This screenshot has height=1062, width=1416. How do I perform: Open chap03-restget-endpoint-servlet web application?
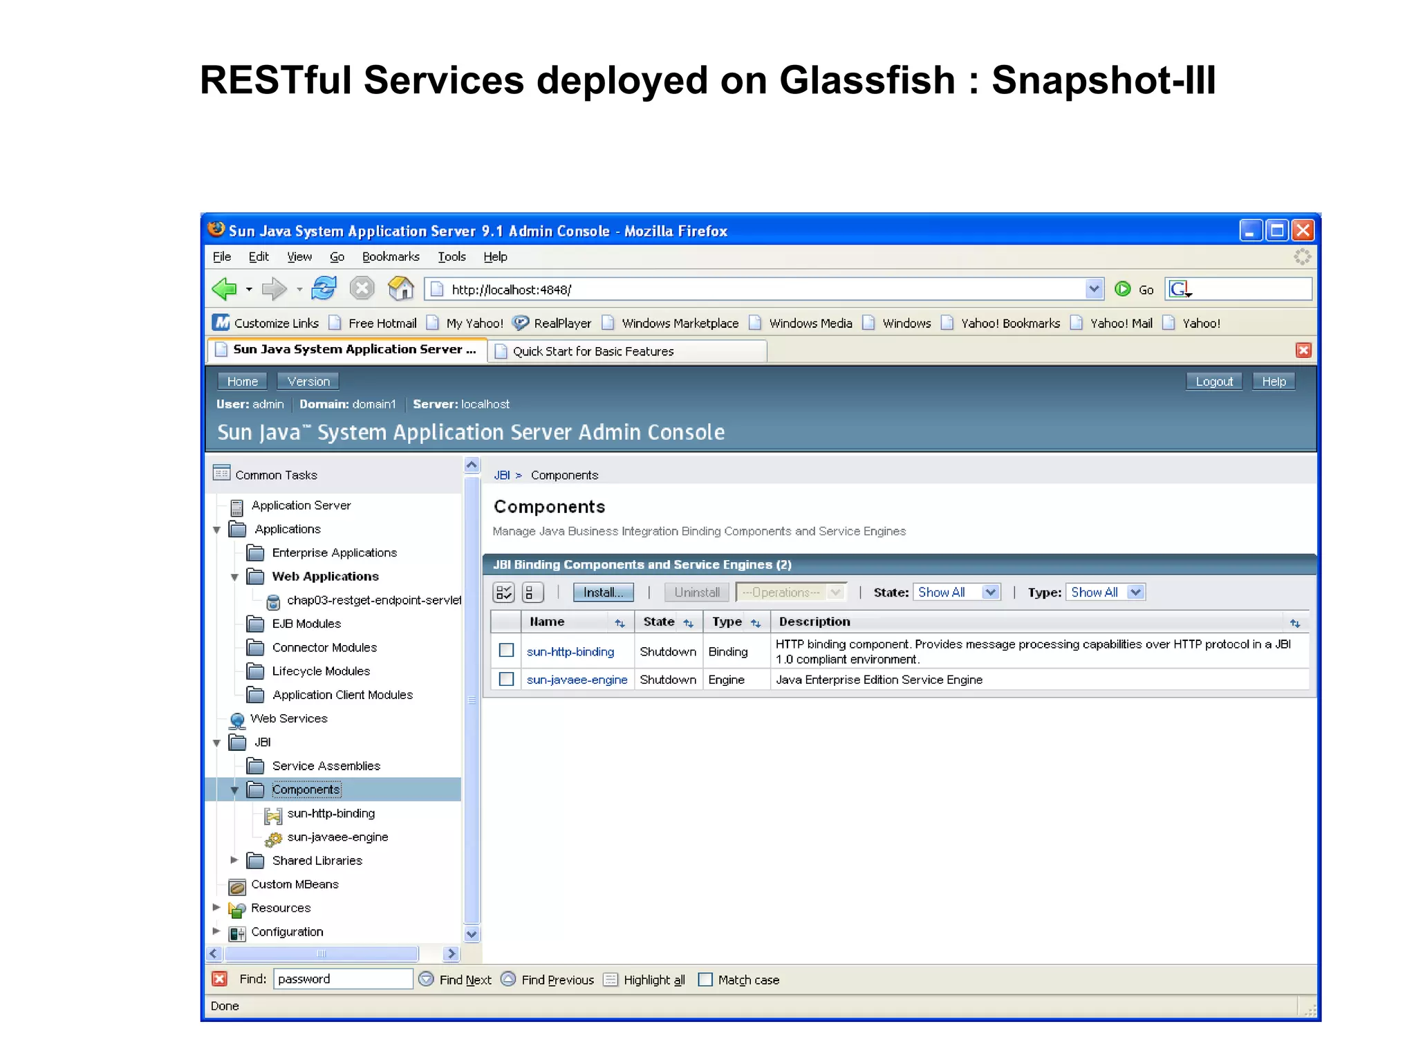[x=373, y=600]
